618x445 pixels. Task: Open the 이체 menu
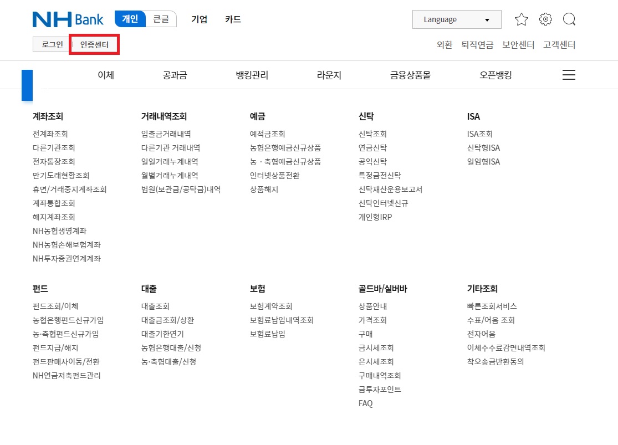point(106,75)
